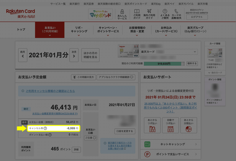Click ご利用可能枠などを確認する in sidebar
The image size is (236, 161).
pos(214,66)
